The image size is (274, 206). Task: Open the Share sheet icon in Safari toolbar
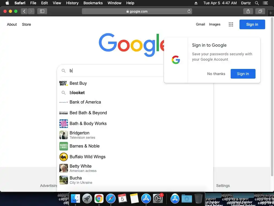click(248, 11)
